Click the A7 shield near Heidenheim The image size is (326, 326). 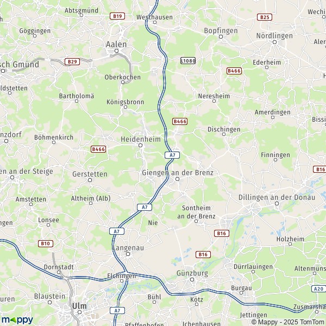coord(172,155)
